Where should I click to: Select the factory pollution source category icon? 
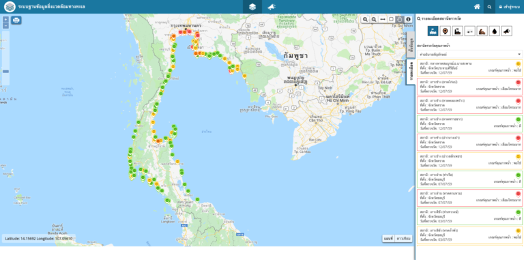click(458, 31)
